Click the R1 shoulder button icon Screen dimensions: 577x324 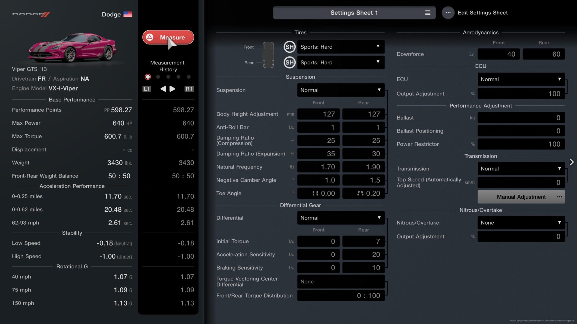coord(189,89)
